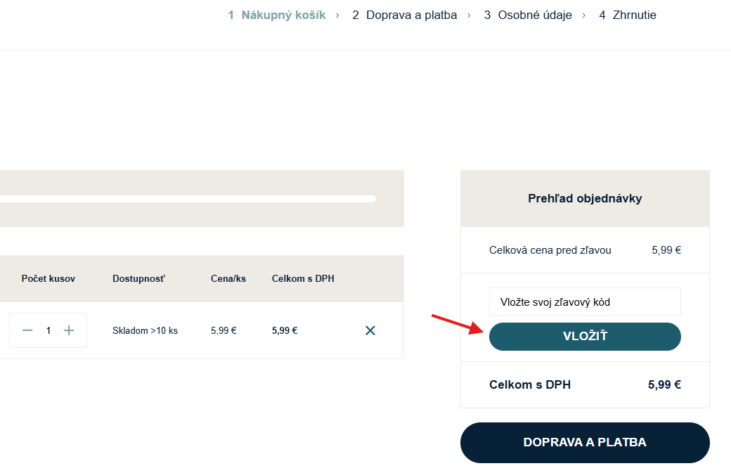Click arrow after Osobné údaje step
Image resolution: width=731 pixels, height=473 pixels.
click(x=584, y=15)
